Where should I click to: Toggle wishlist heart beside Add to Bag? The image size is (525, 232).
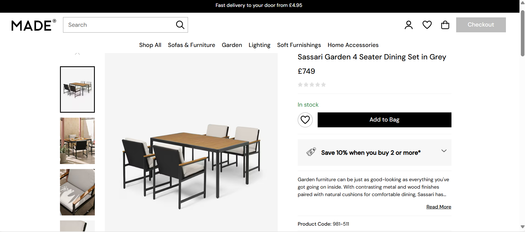pos(305,120)
